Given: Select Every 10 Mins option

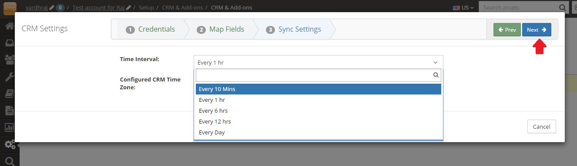Looking at the screenshot, I should pyautogui.click(x=318, y=89).
